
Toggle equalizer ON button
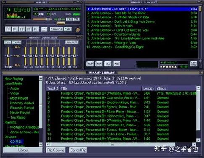click(x=8, y=42)
